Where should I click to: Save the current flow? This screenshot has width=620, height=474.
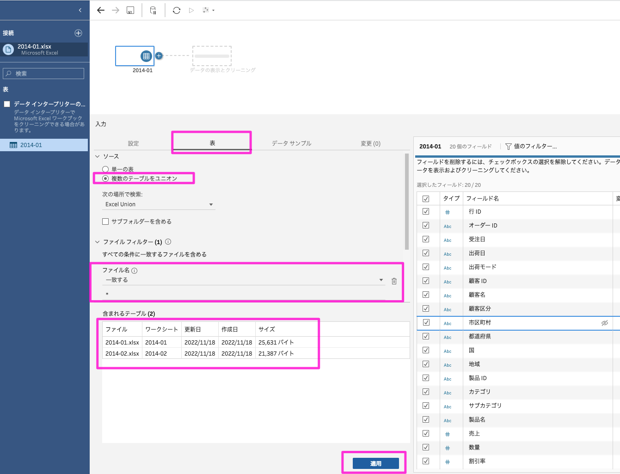point(130,10)
